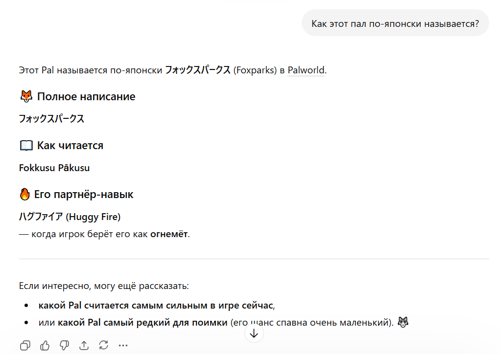Click the book emoji beside Как читается

click(x=26, y=146)
